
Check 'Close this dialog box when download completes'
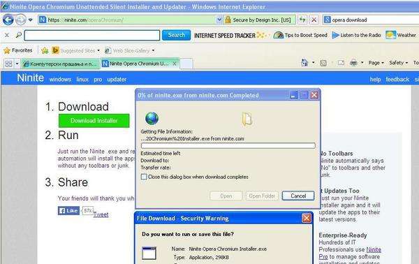tap(144, 177)
